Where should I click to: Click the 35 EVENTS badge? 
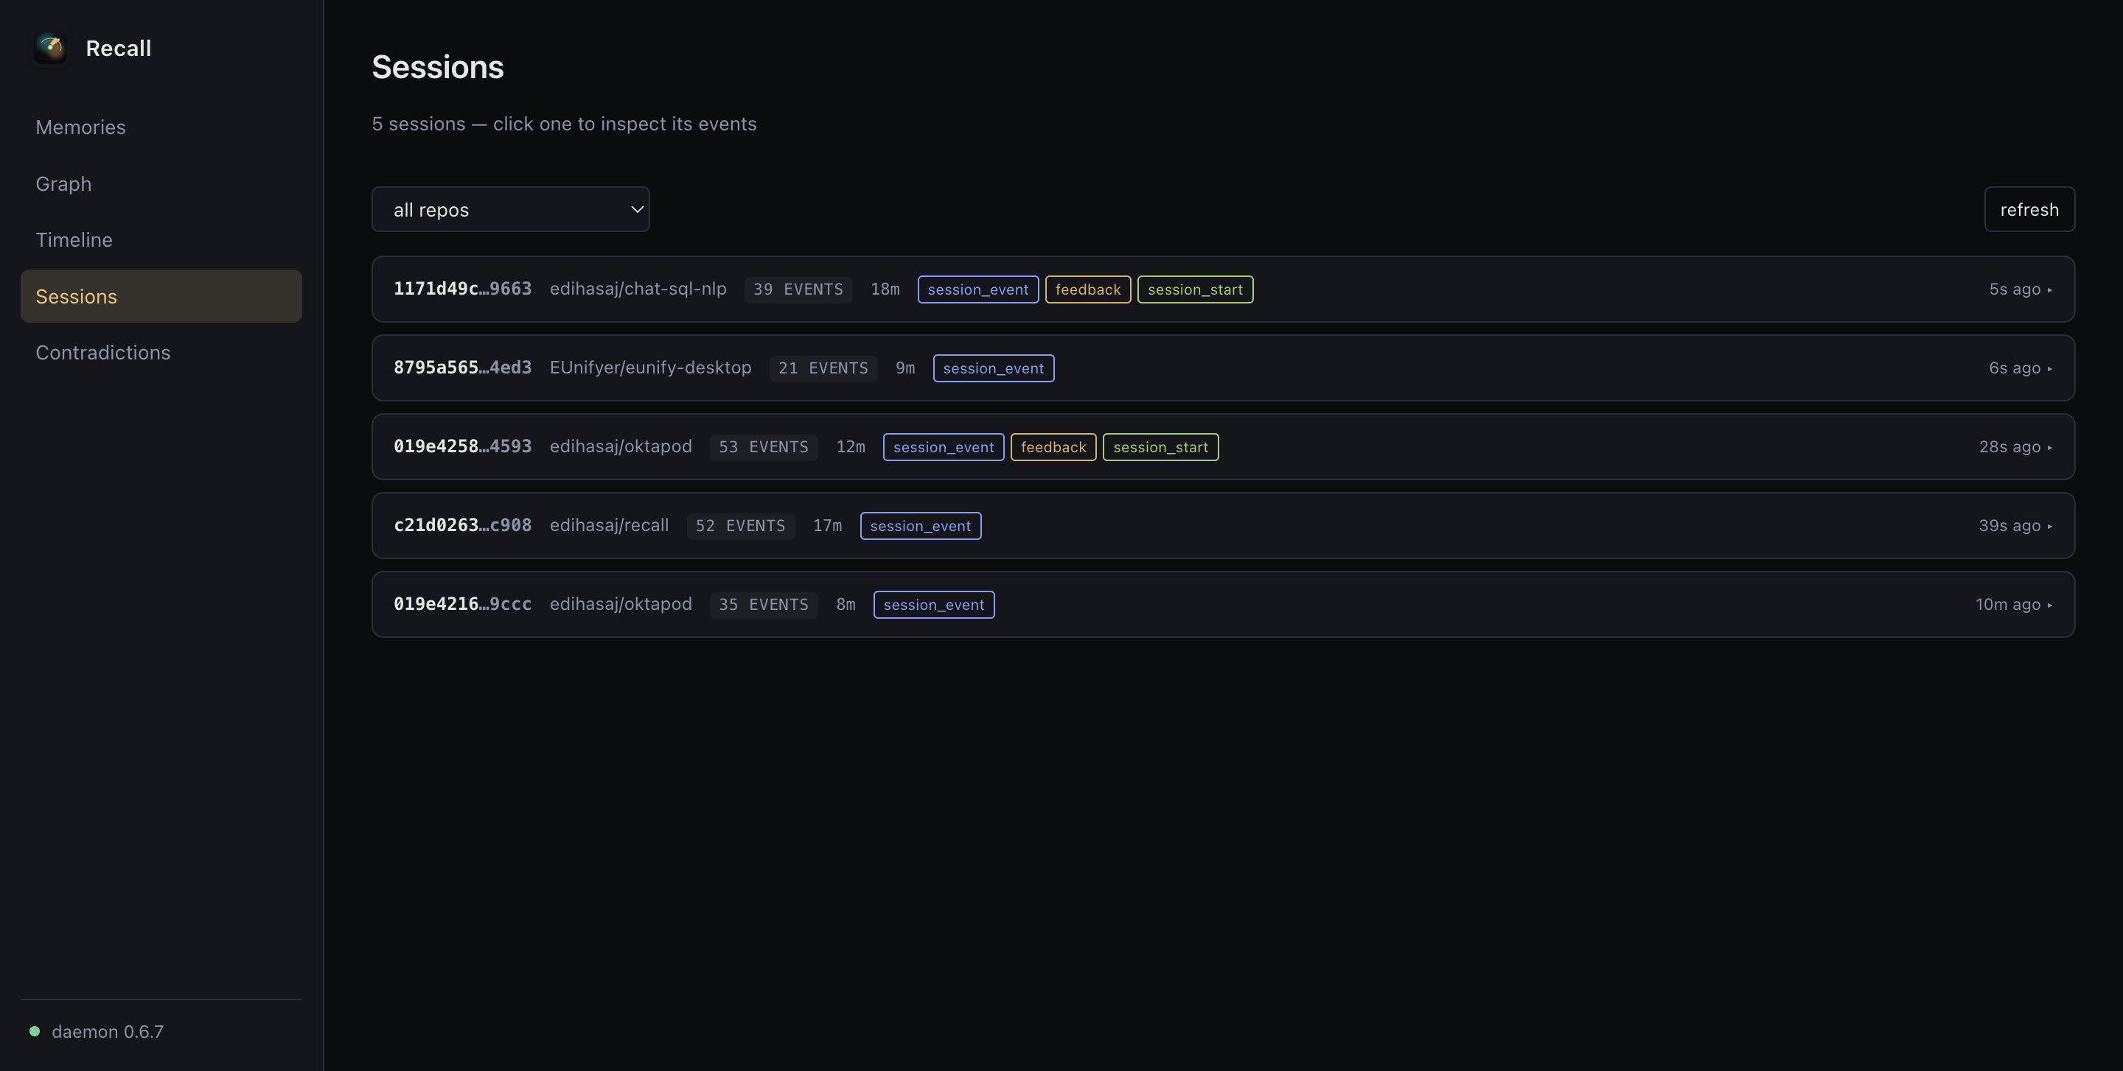763,604
